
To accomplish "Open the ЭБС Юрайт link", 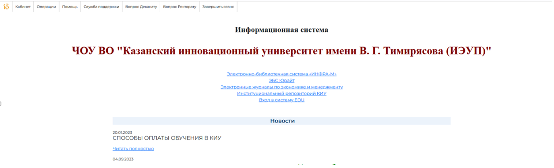I will [281, 81].
